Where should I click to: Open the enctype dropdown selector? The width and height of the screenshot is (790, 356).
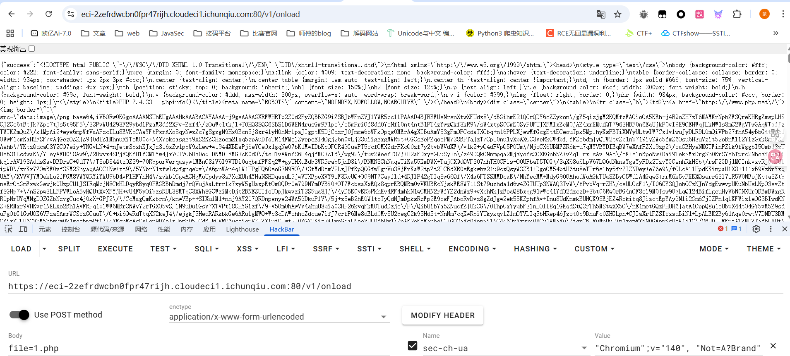click(x=279, y=317)
